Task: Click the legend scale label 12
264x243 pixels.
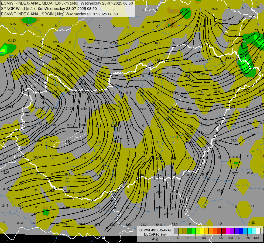Action: (x=187, y=238)
